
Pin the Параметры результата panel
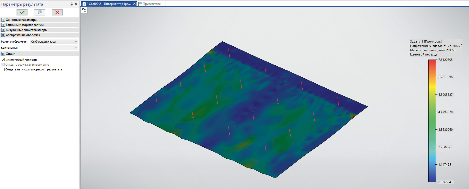[72, 4]
